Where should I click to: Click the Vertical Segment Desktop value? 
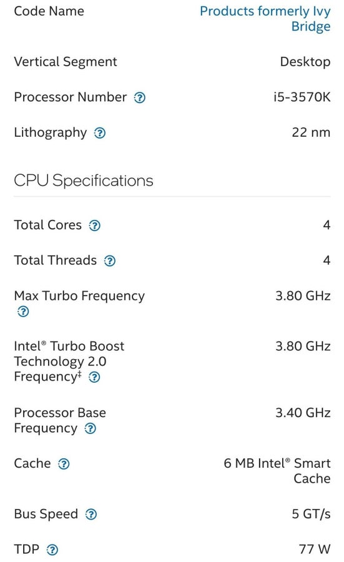[305, 62]
